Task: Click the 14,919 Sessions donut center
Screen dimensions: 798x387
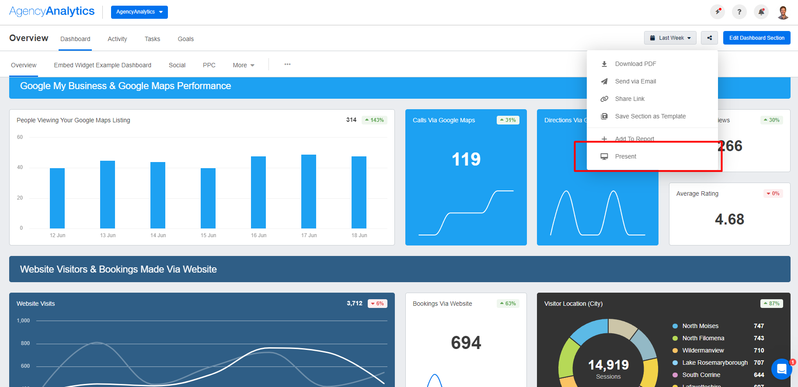Action: 608,368
